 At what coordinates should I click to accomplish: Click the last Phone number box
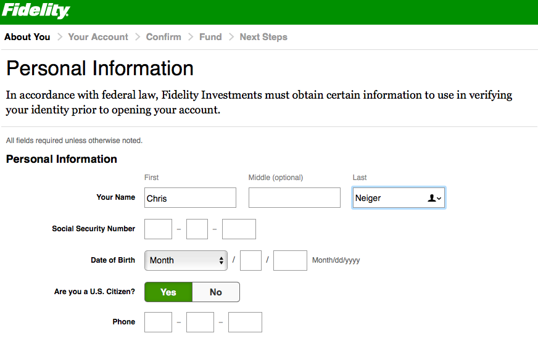[245, 322]
